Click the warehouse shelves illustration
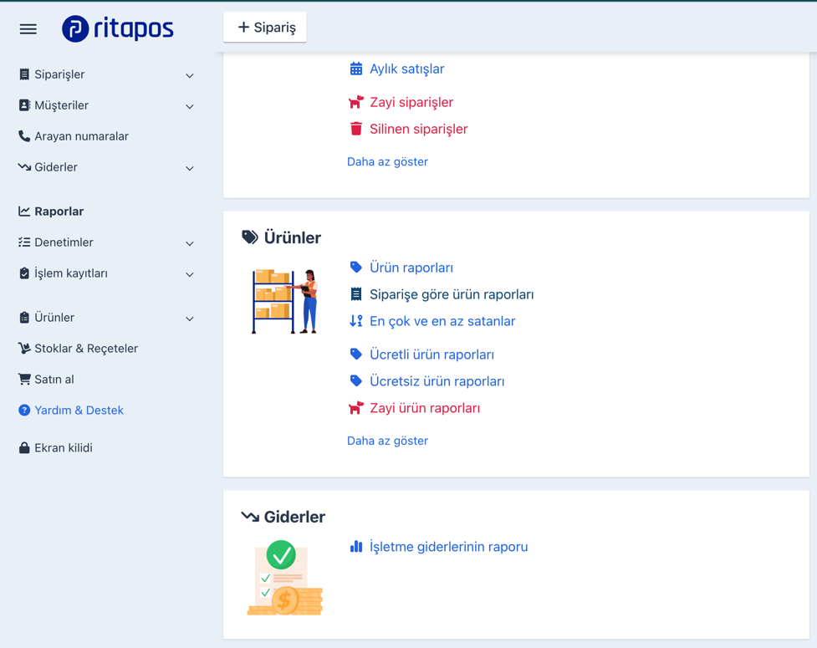The width and height of the screenshot is (817, 648). (285, 301)
